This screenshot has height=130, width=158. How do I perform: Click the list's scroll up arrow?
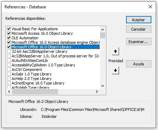tap(102, 30)
